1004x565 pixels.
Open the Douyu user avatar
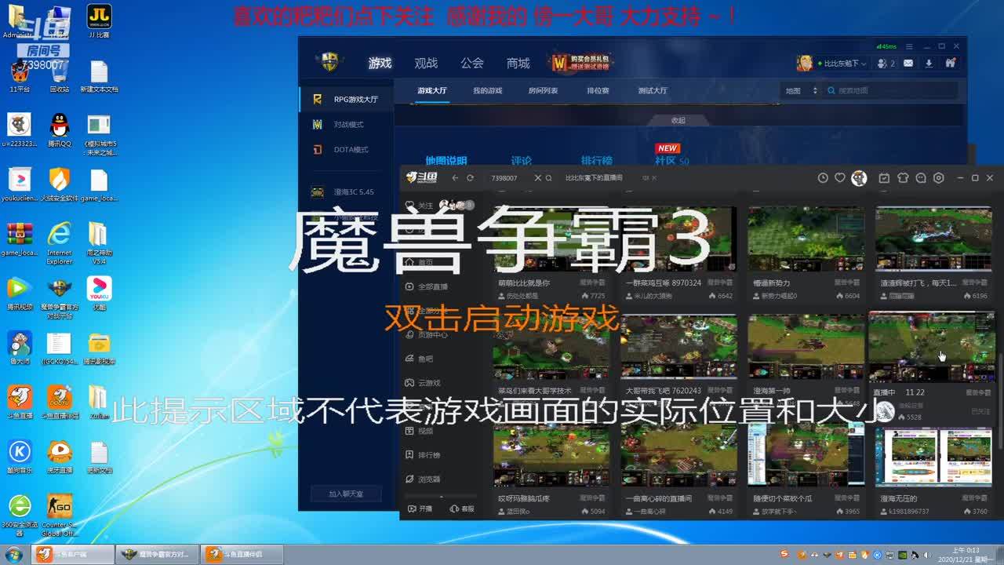point(860,178)
